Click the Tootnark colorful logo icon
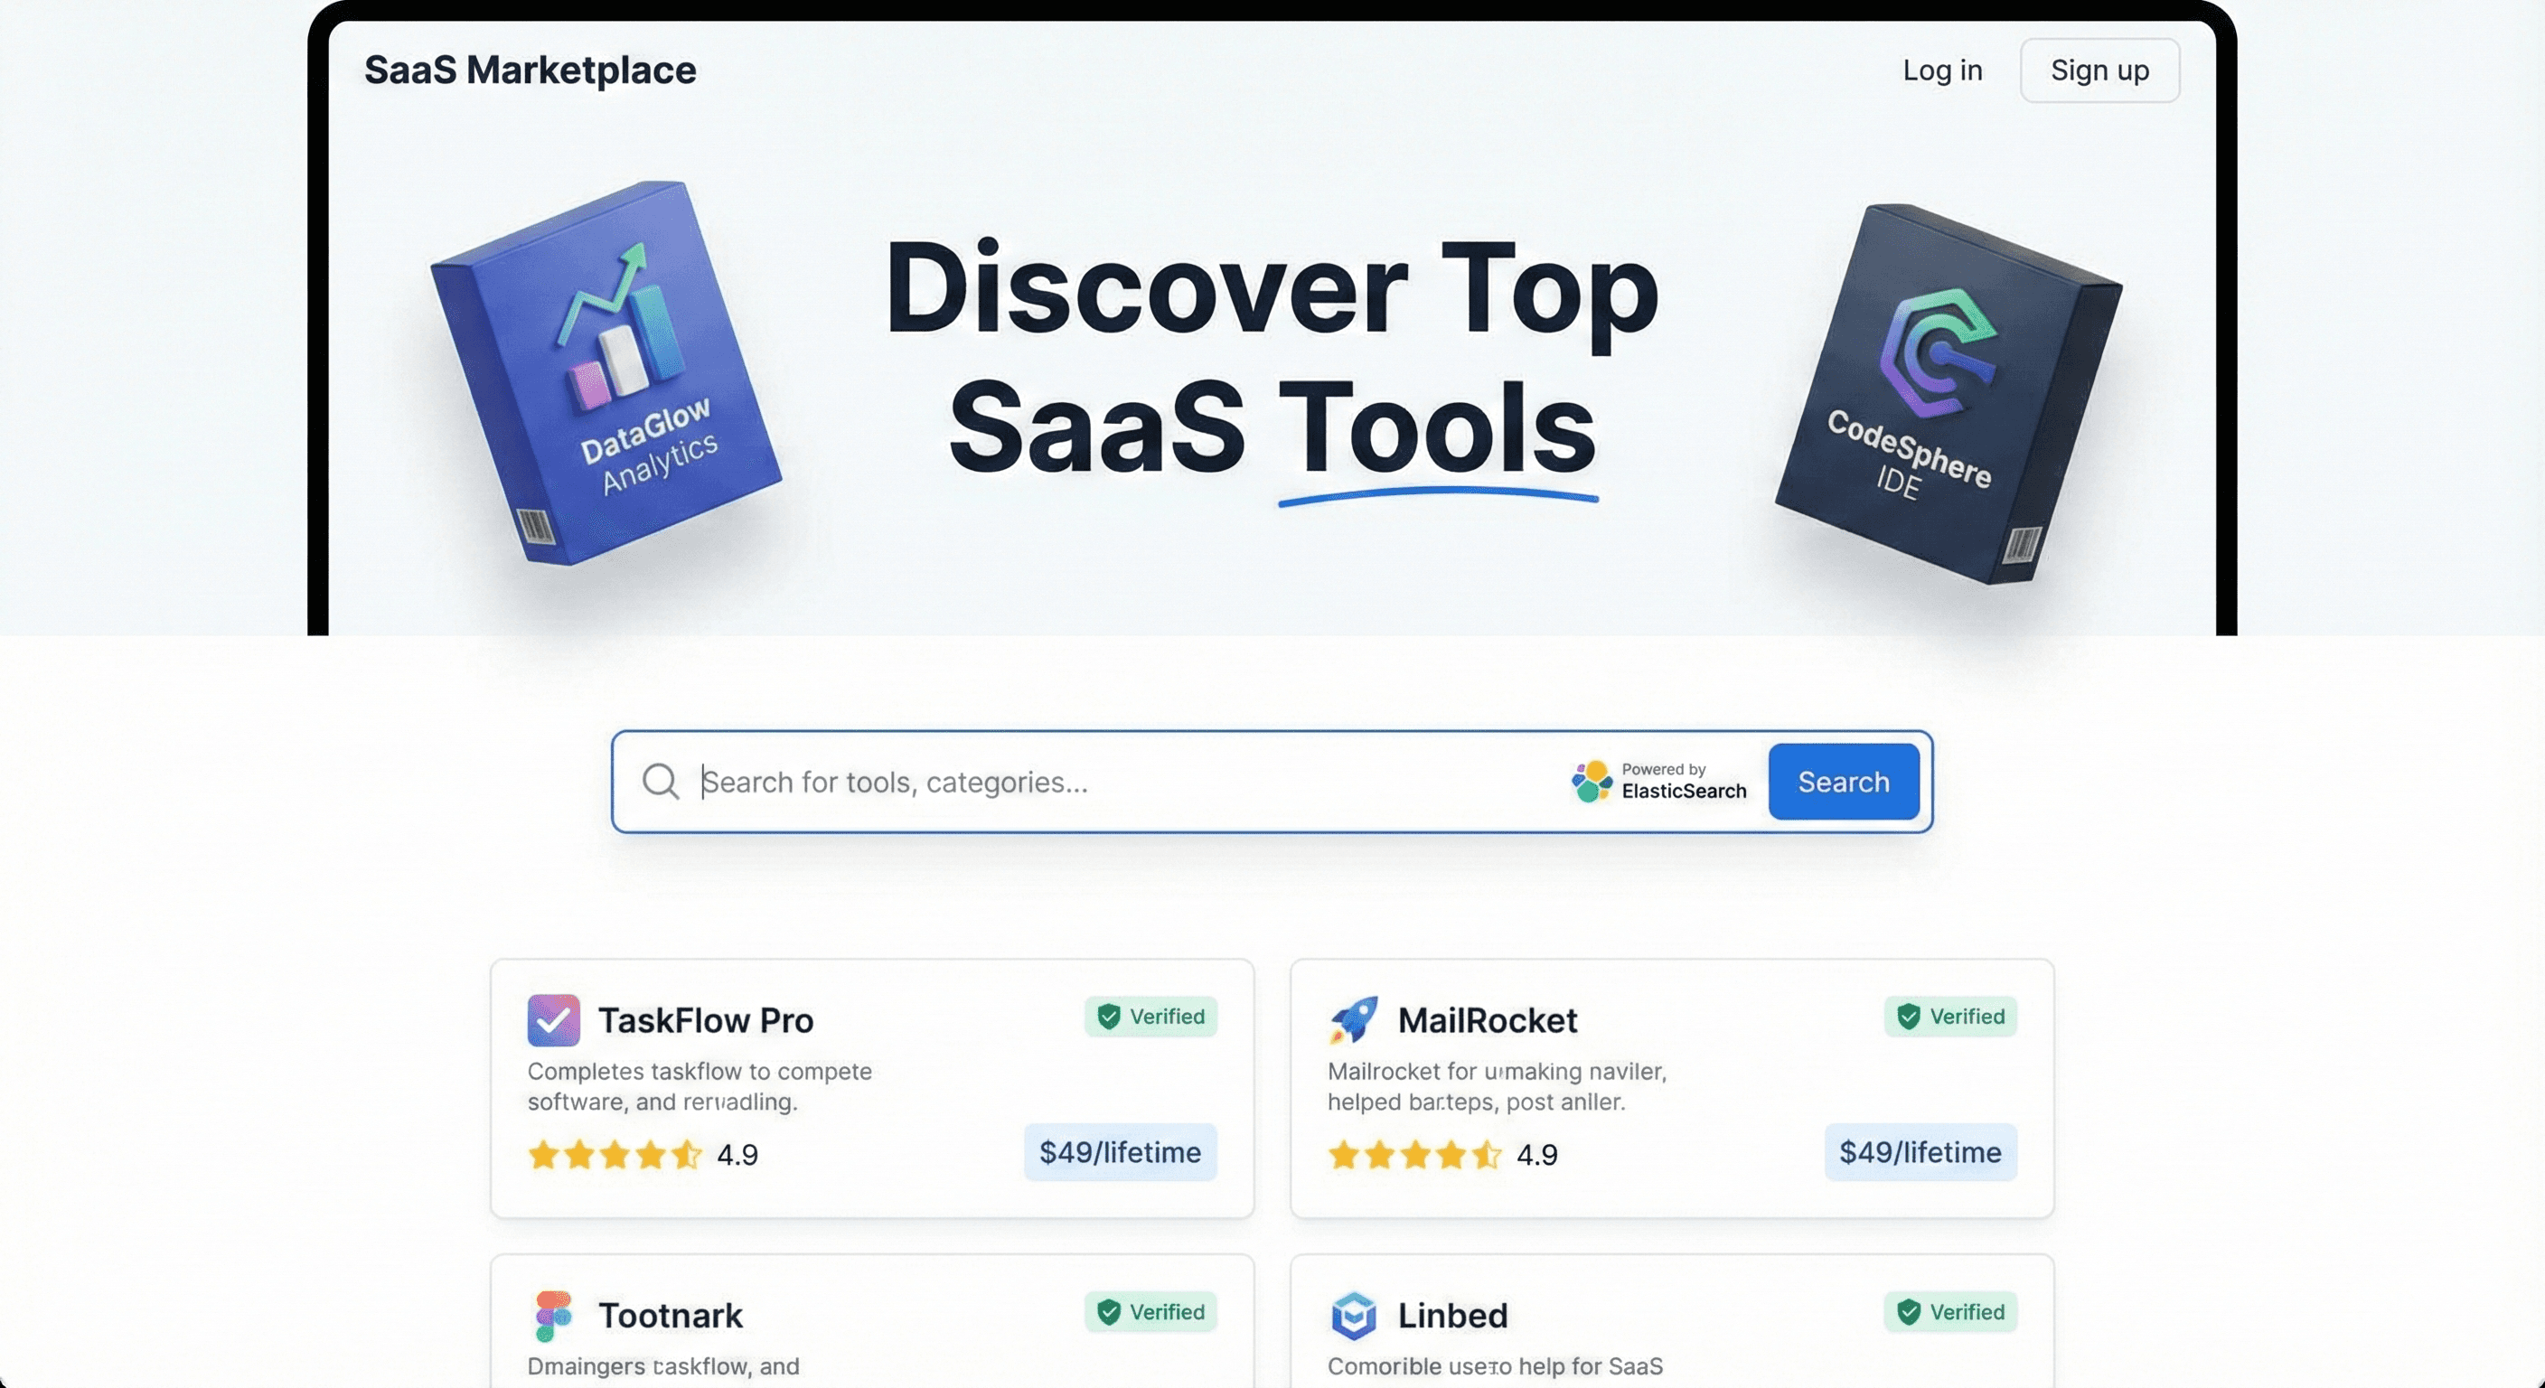The image size is (2545, 1388). pyautogui.click(x=553, y=1315)
